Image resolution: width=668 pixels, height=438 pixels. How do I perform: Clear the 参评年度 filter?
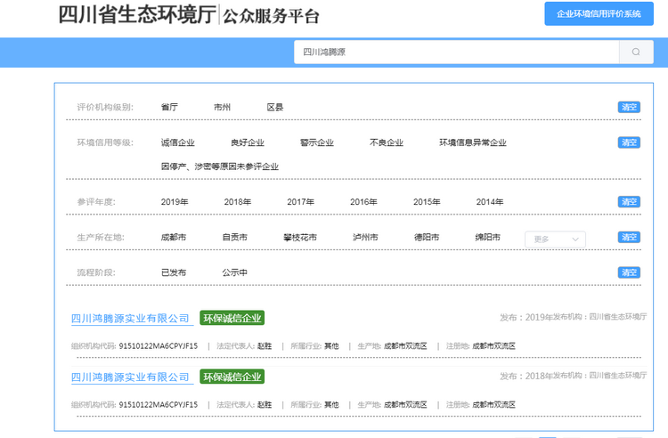pos(629,202)
